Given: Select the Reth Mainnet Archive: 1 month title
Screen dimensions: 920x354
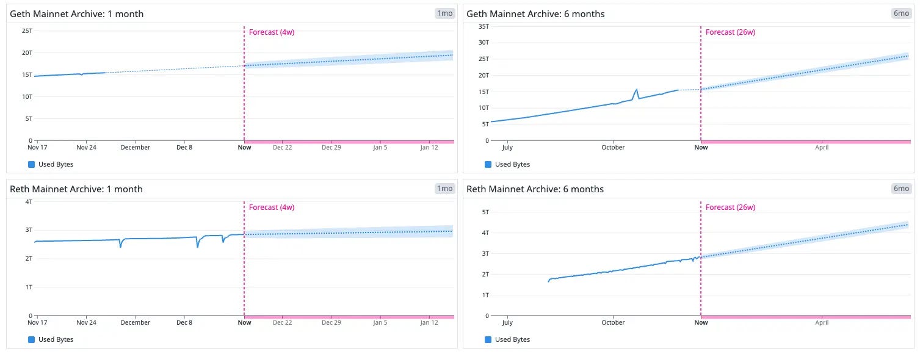Looking at the screenshot, I should pos(76,189).
